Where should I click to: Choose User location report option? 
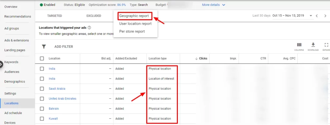135,24
